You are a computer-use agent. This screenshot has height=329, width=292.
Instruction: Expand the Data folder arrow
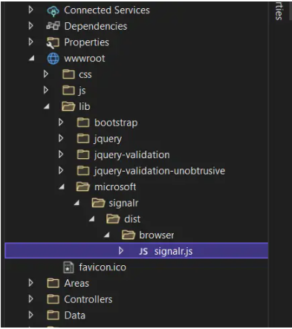(x=30, y=315)
